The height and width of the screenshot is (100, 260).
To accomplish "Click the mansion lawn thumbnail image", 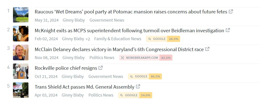I will pyautogui.click(x=21, y=15).
